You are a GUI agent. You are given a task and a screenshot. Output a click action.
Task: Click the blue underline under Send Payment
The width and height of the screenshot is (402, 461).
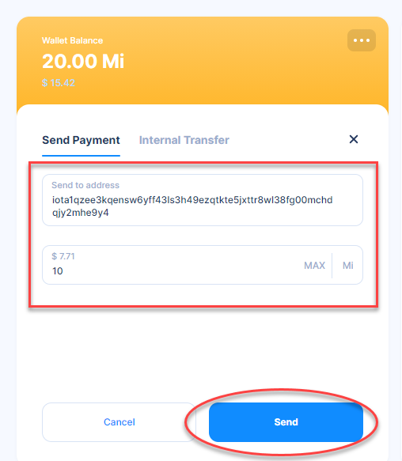tap(81, 156)
